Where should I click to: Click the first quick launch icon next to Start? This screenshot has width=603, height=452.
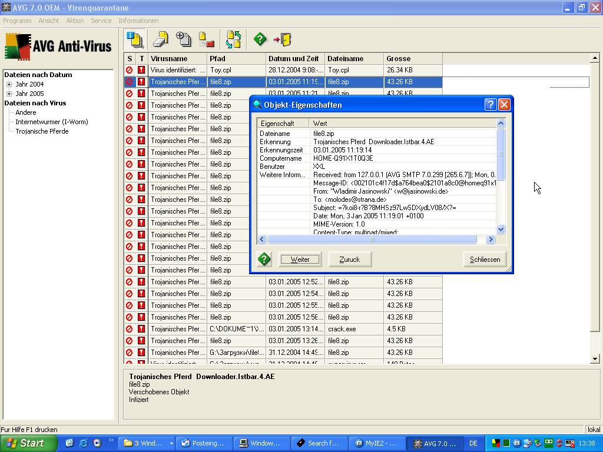(x=69, y=443)
